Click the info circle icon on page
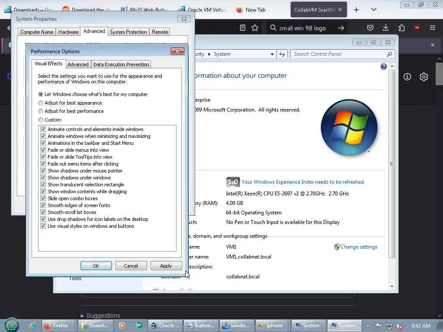This screenshot has width=443, height=332. (x=407, y=77)
